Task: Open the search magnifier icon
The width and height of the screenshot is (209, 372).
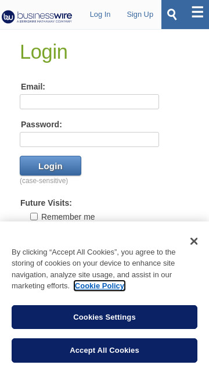Action: [172, 15]
